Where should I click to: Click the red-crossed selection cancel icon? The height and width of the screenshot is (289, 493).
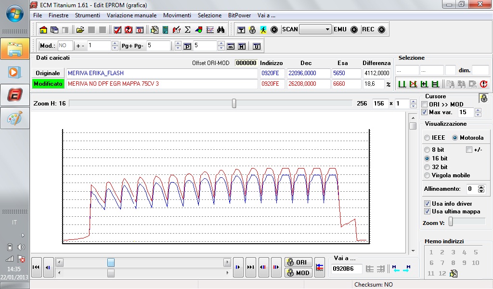point(413,84)
